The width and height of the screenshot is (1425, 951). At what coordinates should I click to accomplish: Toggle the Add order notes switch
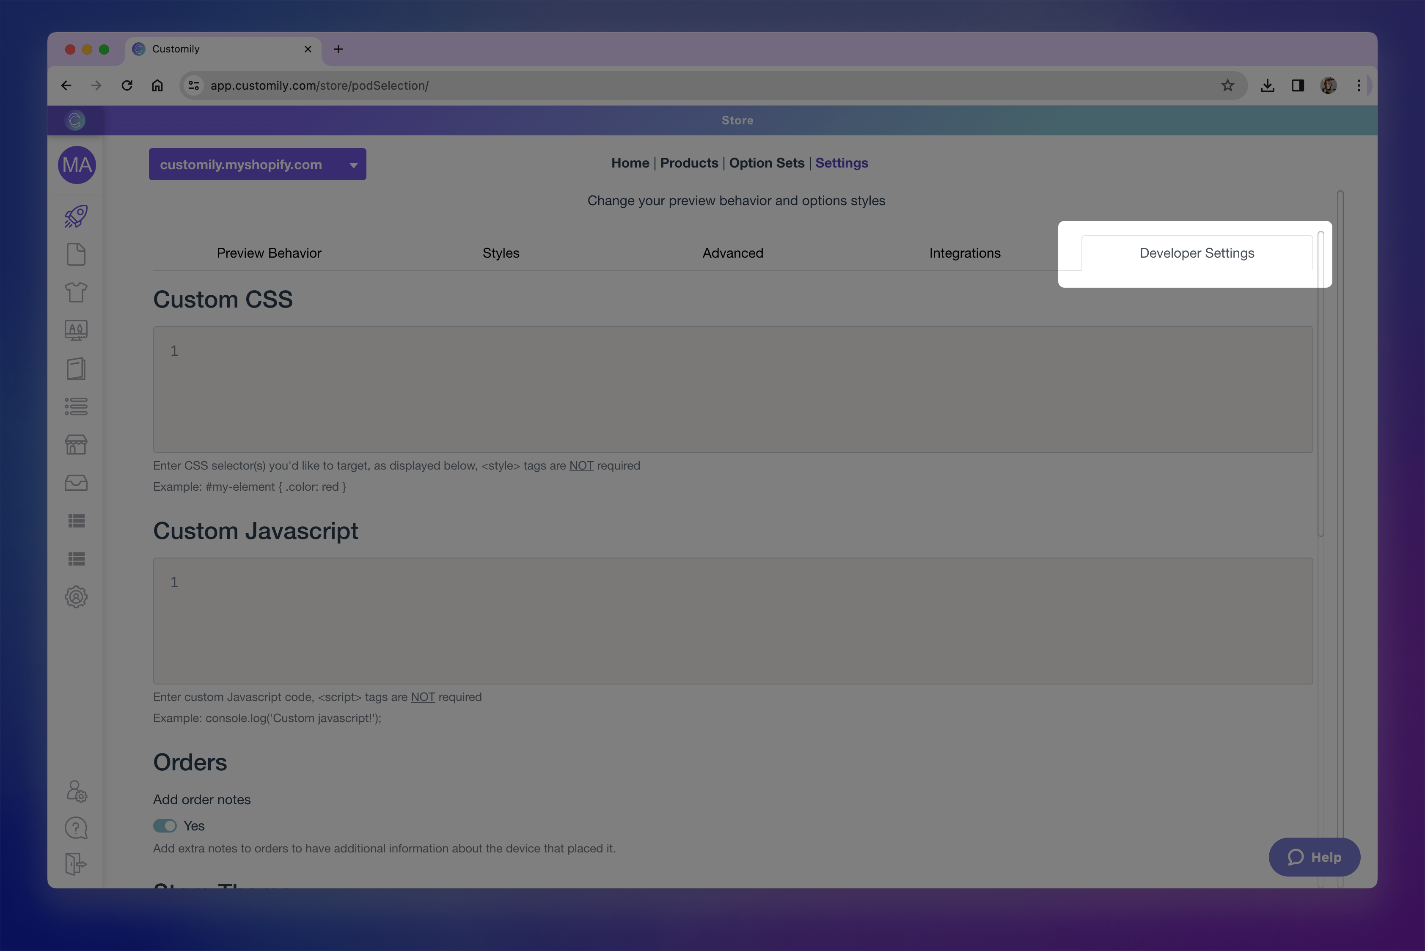tap(165, 826)
